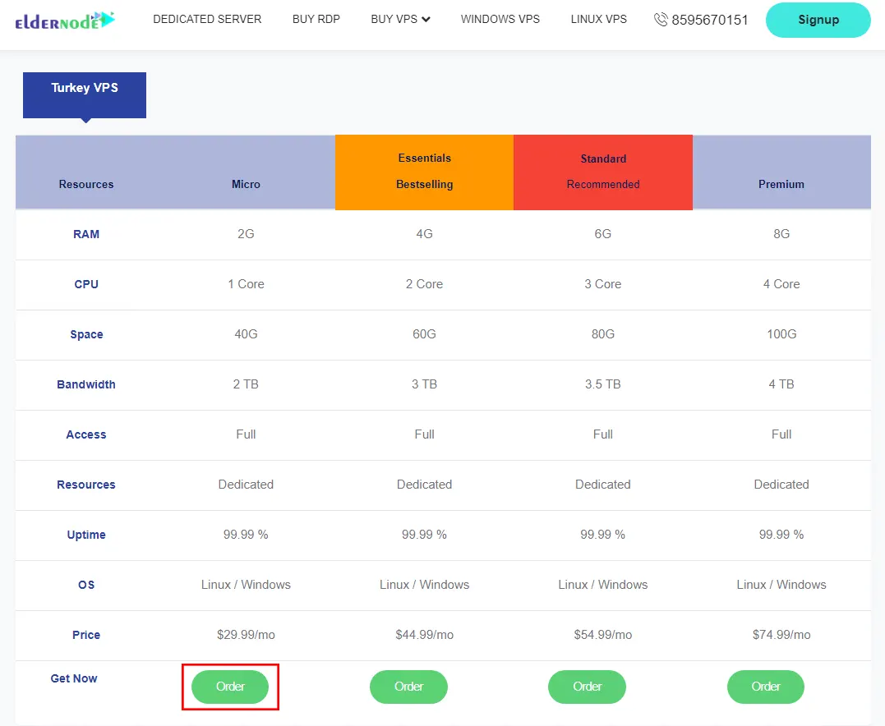Click the Eldernode logo
The height and width of the screenshot is (726, 885).
65,21
